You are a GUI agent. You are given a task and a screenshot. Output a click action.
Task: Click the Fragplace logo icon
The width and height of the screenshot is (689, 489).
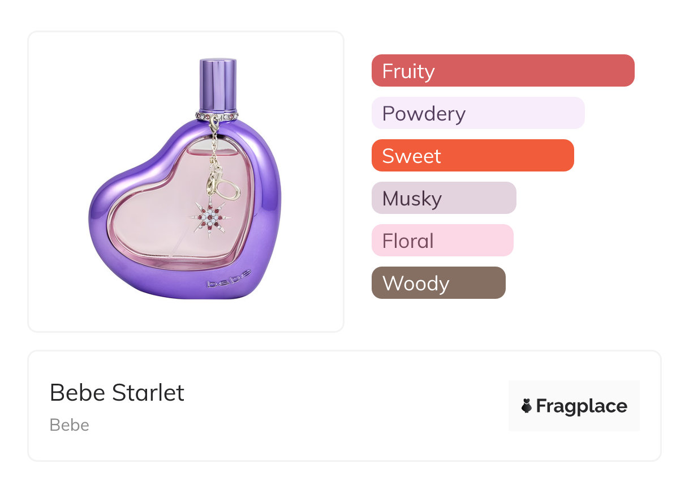click(527, 406)
